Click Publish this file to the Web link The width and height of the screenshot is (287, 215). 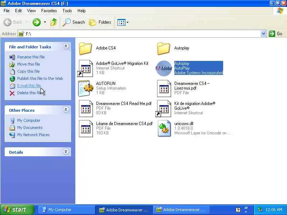click(x=40, y=78)
